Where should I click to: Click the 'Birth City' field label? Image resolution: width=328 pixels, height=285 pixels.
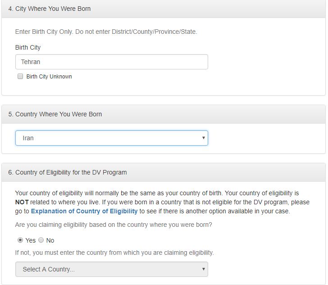click(28, 47)
